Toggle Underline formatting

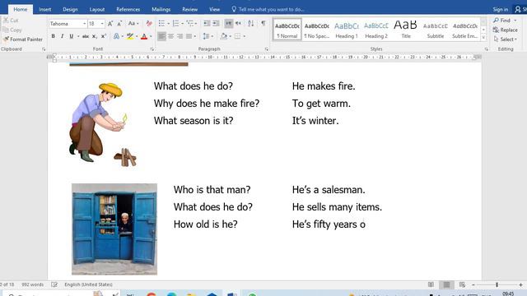click(x=72, y=36)
